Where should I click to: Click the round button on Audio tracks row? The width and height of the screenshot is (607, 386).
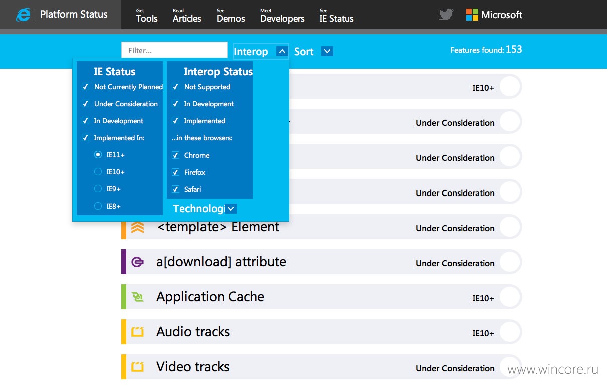click(510, 332)
